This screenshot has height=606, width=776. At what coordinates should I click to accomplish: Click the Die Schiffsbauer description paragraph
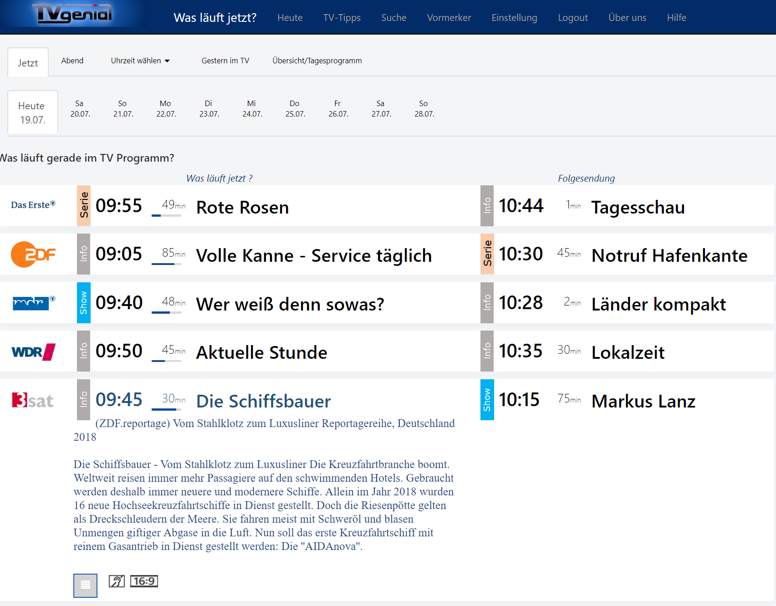pyautogui.click(x=264, y=505)
